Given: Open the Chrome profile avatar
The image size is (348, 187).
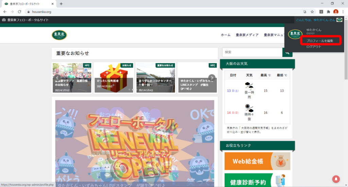Looking at the screenshot, I should [x=336, y=12].
